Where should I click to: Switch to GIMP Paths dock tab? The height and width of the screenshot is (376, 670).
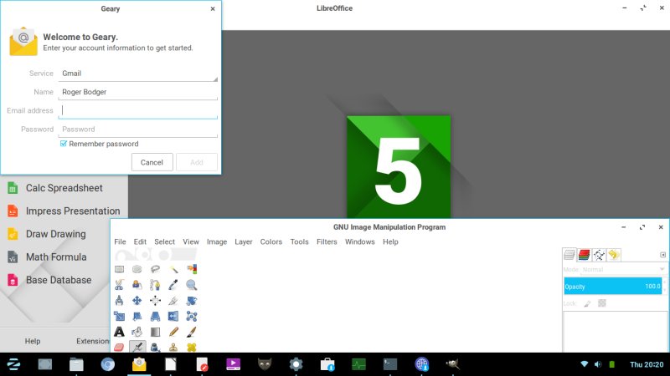599,255
